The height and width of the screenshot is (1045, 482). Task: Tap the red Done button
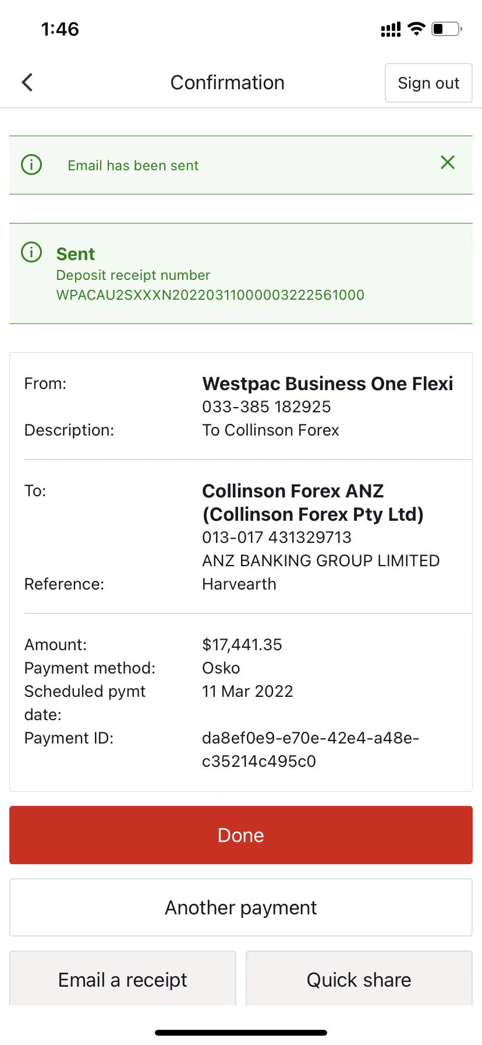[x=241, y=835]
